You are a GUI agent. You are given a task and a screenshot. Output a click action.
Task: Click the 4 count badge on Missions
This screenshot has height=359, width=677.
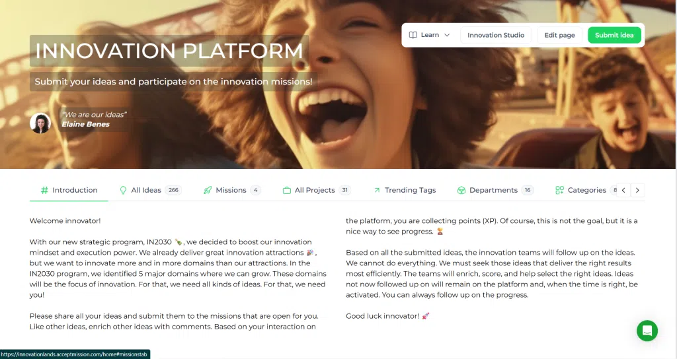click(256, 190)
